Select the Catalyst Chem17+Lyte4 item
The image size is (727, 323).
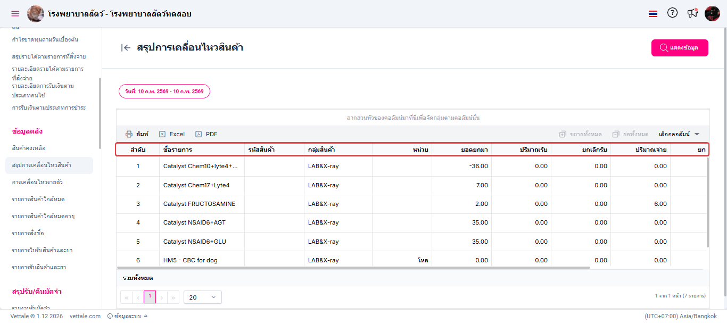coord(196,185)
